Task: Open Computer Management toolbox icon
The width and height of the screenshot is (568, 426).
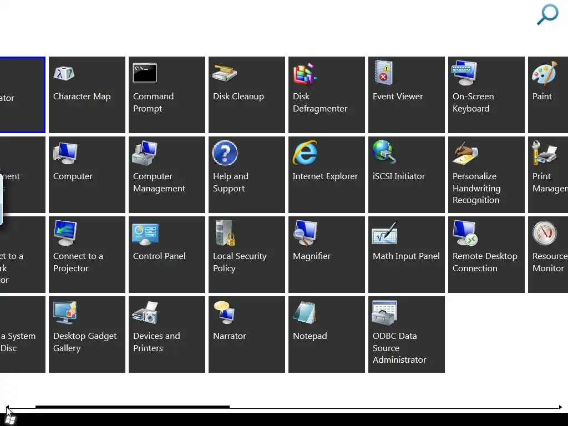Action: point(145,153)
